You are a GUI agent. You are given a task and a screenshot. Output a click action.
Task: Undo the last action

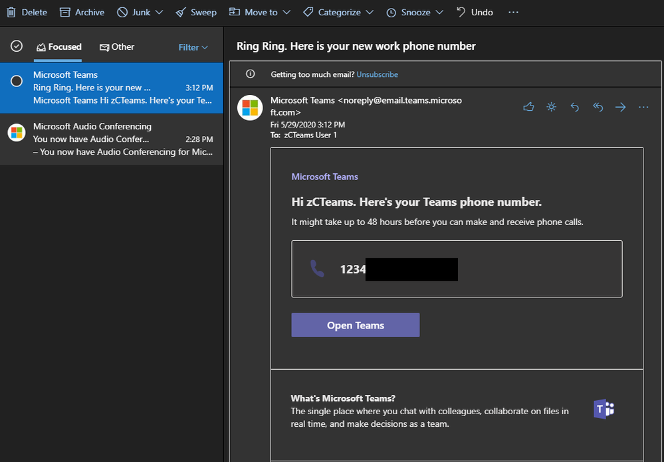pos(475,12)
